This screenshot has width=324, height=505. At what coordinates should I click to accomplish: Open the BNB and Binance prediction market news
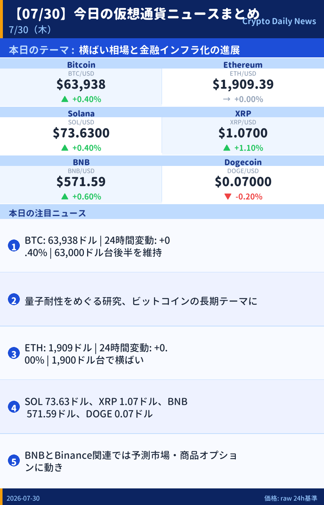(x=162, y=461)
